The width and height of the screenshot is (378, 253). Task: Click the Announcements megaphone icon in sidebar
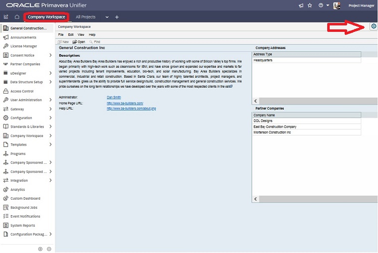tap(6, 37)
